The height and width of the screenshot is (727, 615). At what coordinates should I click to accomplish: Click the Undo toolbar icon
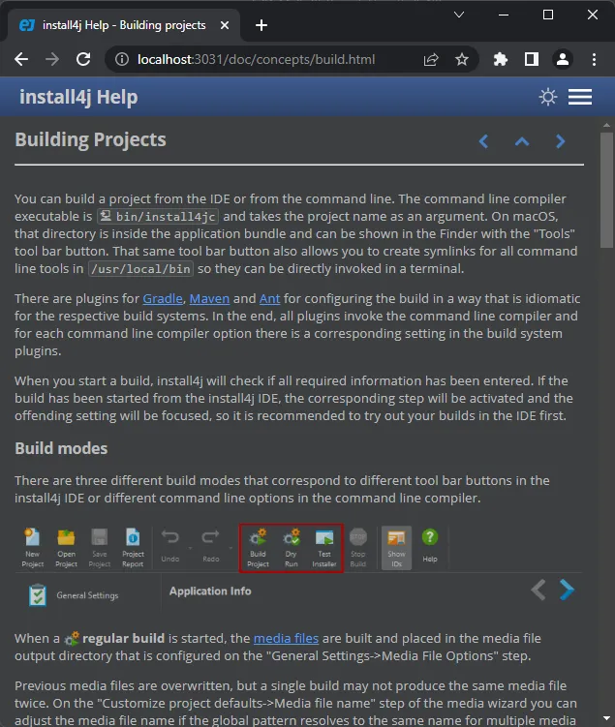(170, 545)
